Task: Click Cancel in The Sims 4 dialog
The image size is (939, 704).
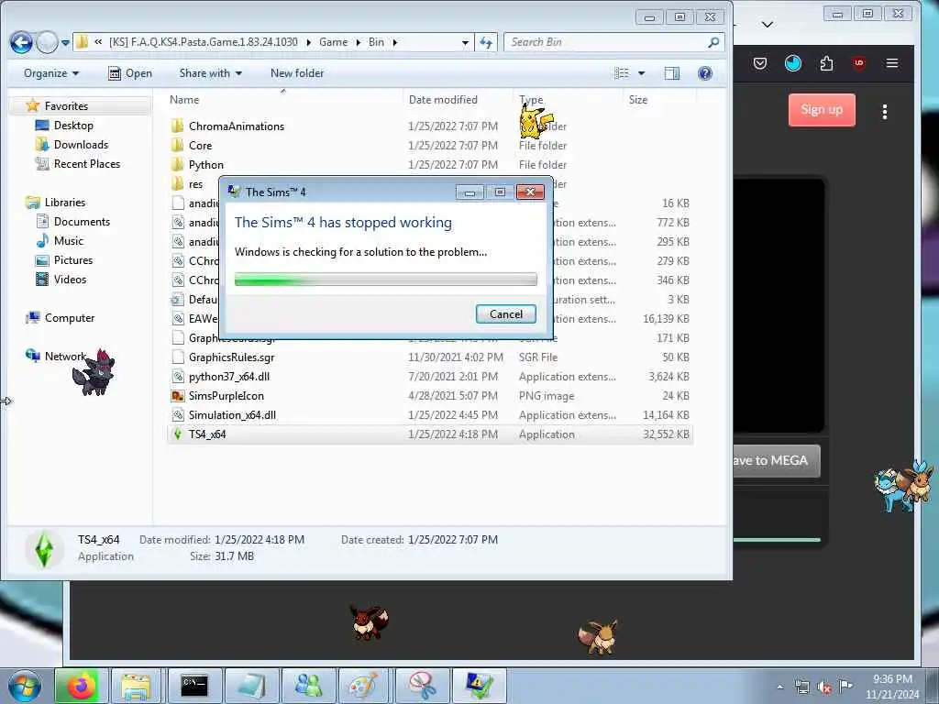Action: tap(506, 314)
